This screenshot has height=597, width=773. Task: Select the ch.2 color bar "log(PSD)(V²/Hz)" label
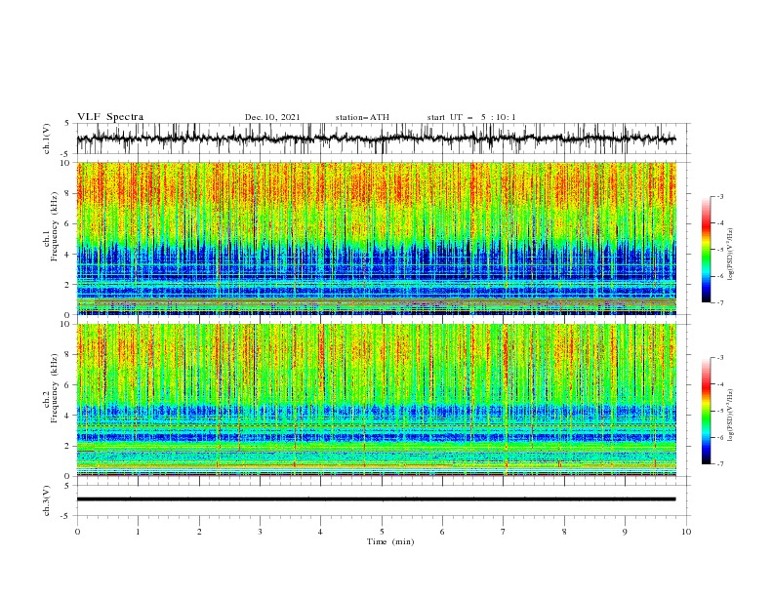730,416
